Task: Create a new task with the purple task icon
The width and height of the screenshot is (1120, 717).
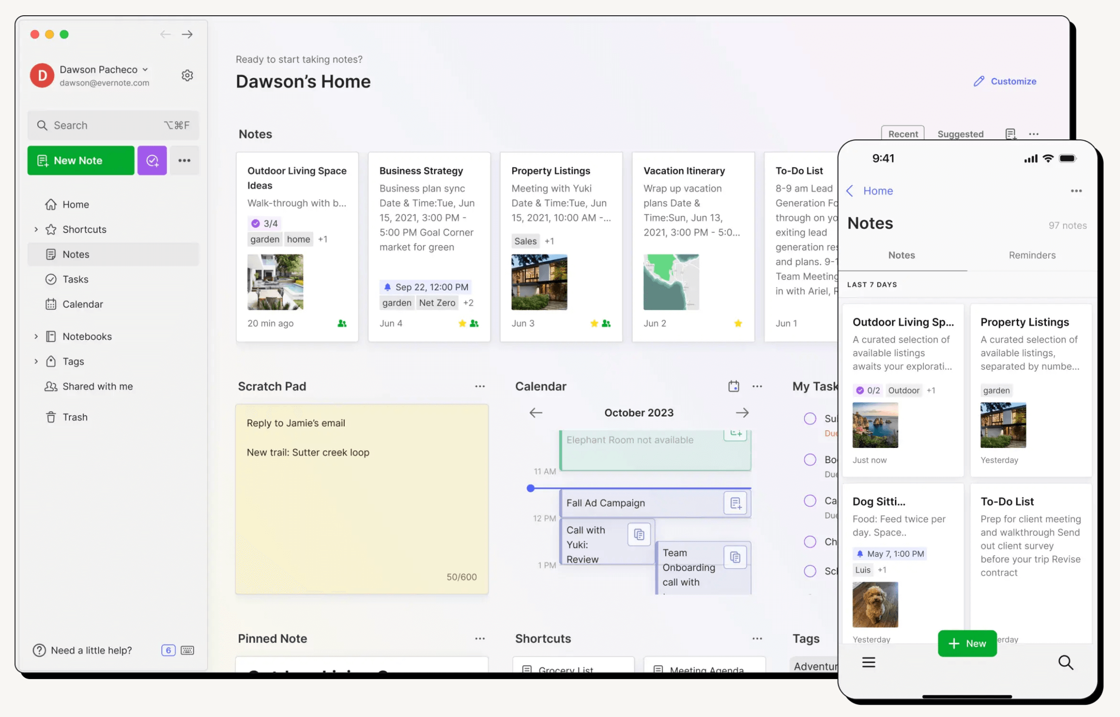Action: (152, 160)
